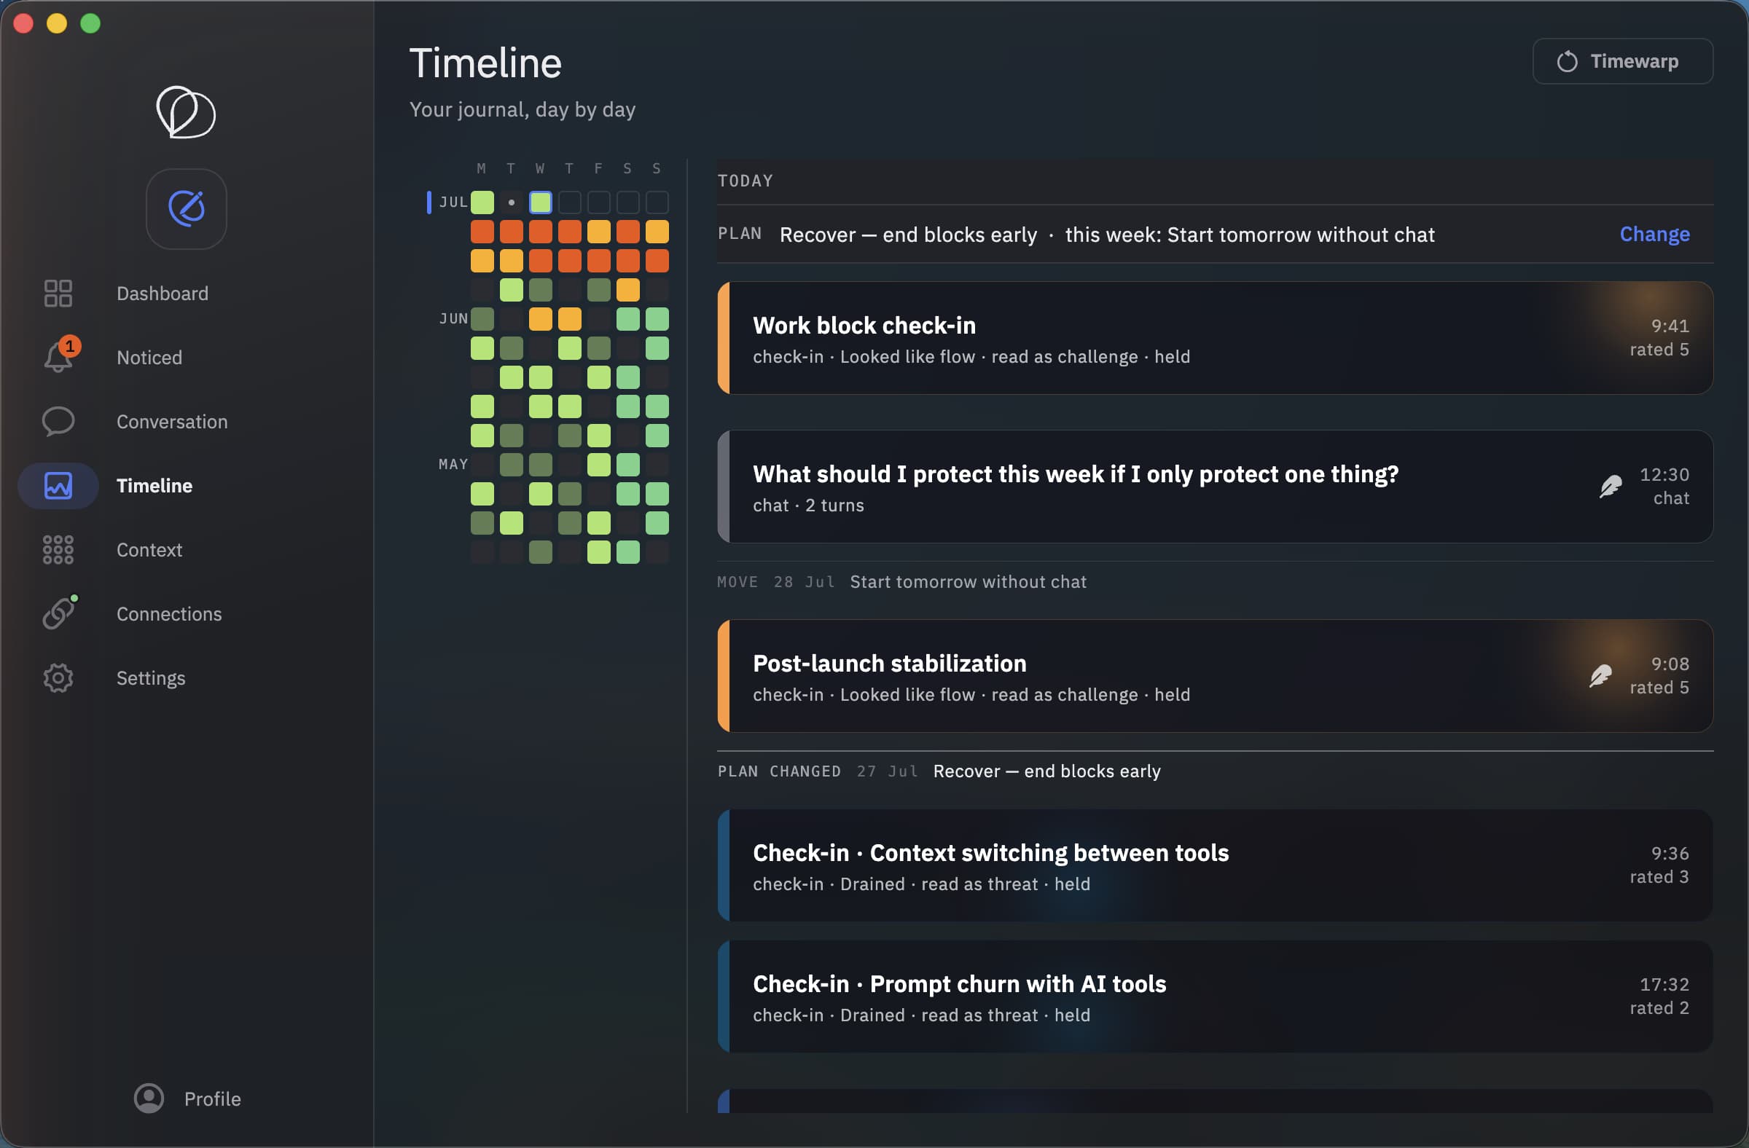This screenshot has width=1749, height=1148.
Task: Click the Context dots grid icon
Action: (58, 549)
